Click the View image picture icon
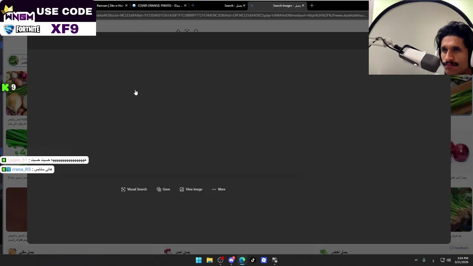The height and width of the screenshot is (266, 473). pos(182,189)
